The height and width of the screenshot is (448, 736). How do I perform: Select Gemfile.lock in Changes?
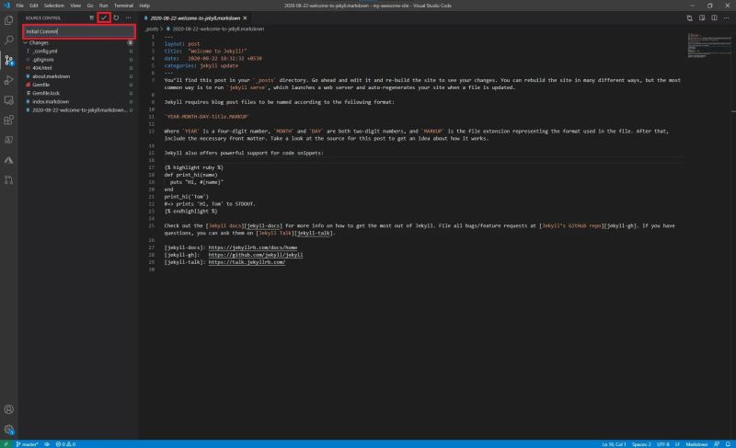pos(79,93)
